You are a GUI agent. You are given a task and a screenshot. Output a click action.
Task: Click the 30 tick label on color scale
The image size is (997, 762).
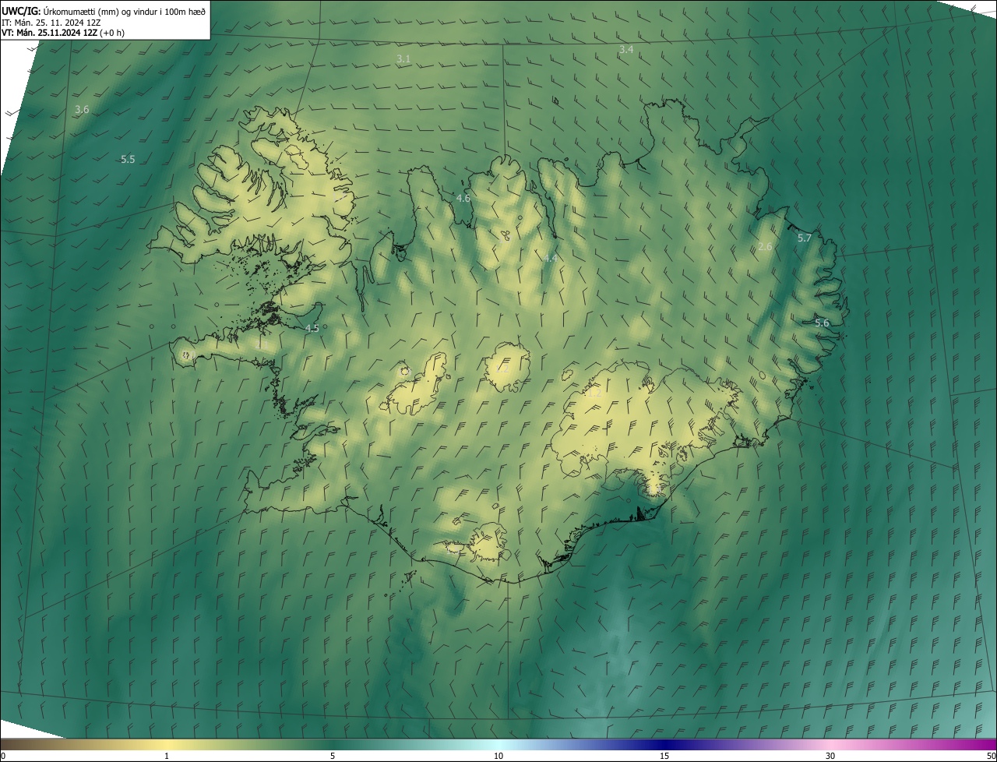[x=830, y=756]
